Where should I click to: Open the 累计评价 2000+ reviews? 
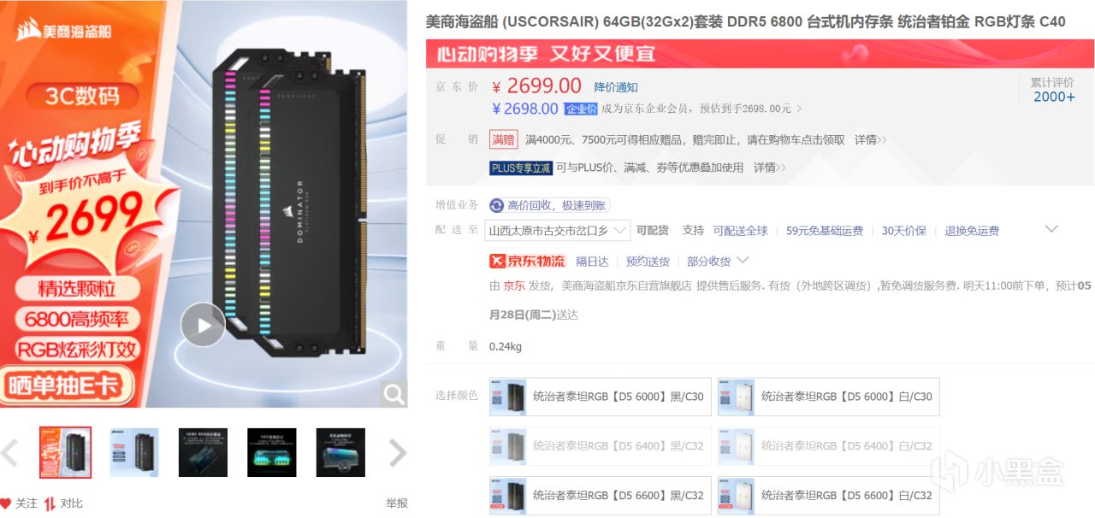click(x=1052, y=90)
